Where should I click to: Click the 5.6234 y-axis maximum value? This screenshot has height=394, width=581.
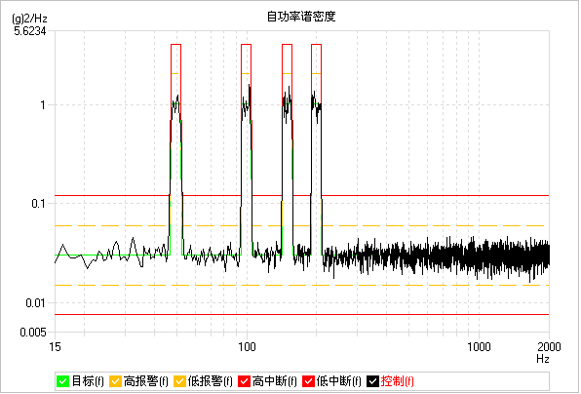click(30, 31)
